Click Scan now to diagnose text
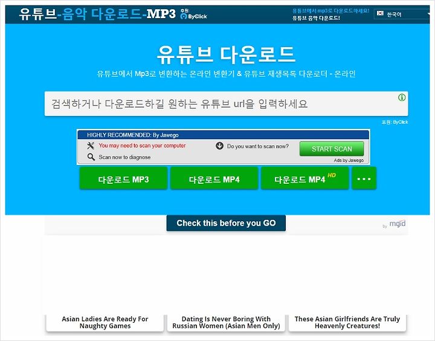This screenshot has width=435, height=341. coord(124,157)
